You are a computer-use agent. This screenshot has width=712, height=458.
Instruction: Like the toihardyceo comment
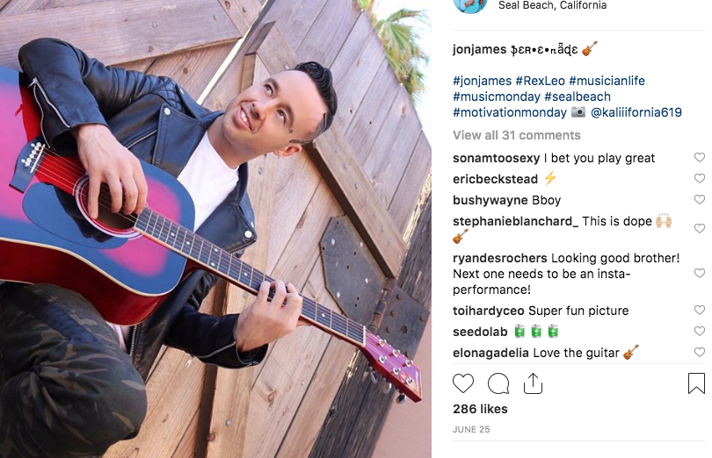pyautogui.click(x=700, y=311)
